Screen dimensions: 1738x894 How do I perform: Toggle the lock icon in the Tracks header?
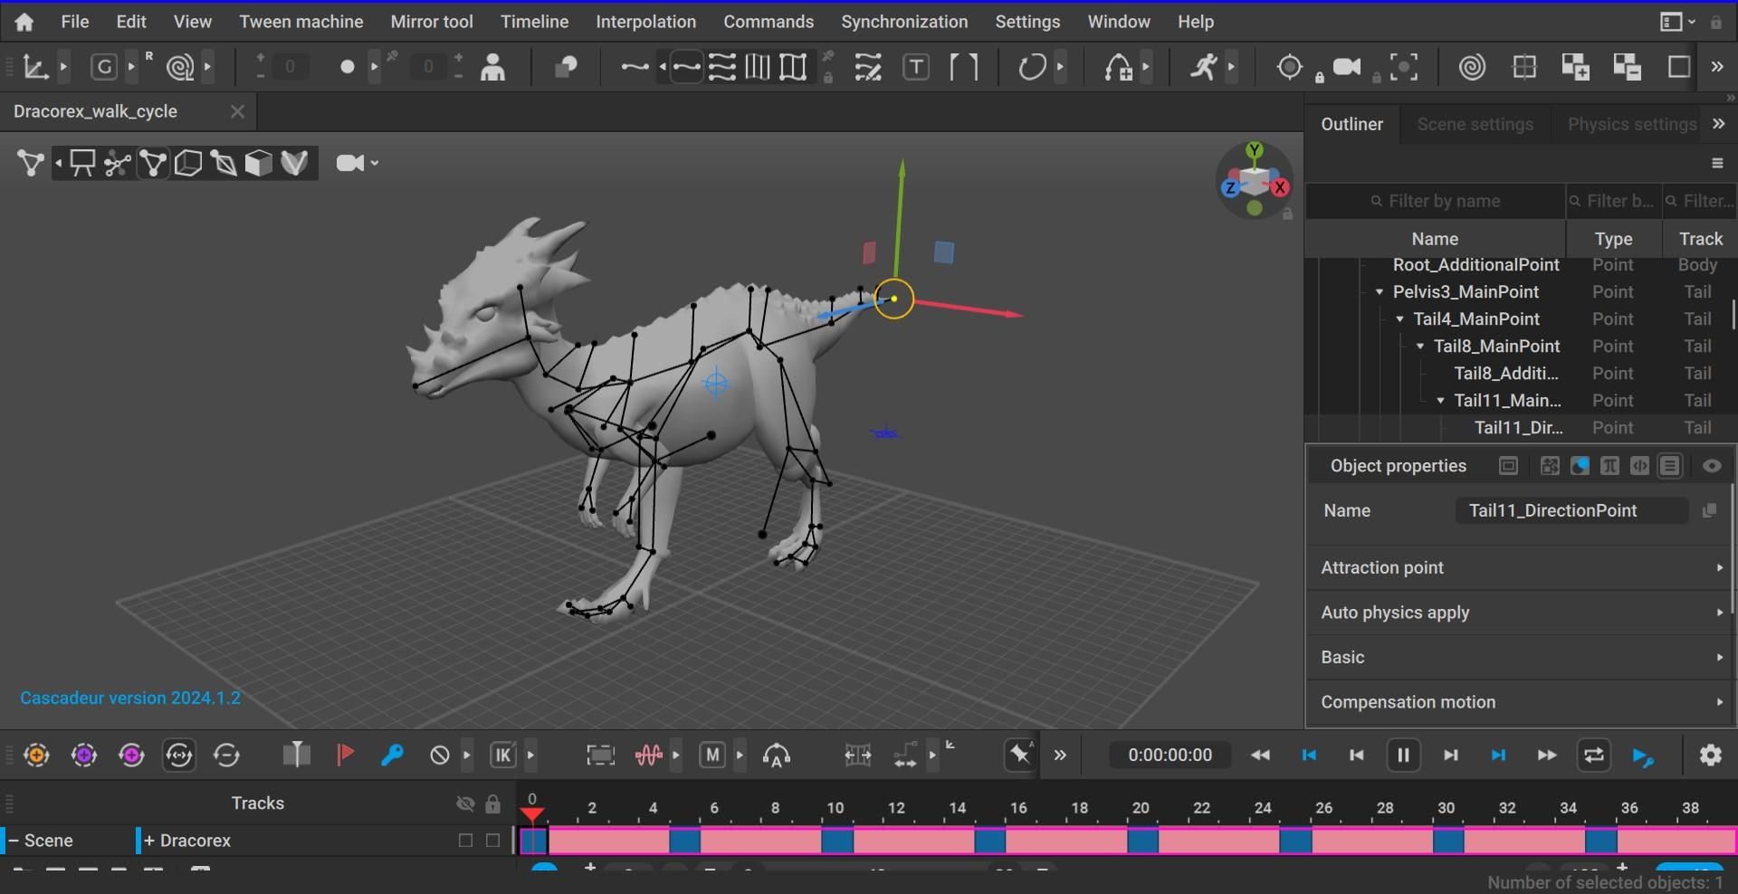(x=492, y=804)
